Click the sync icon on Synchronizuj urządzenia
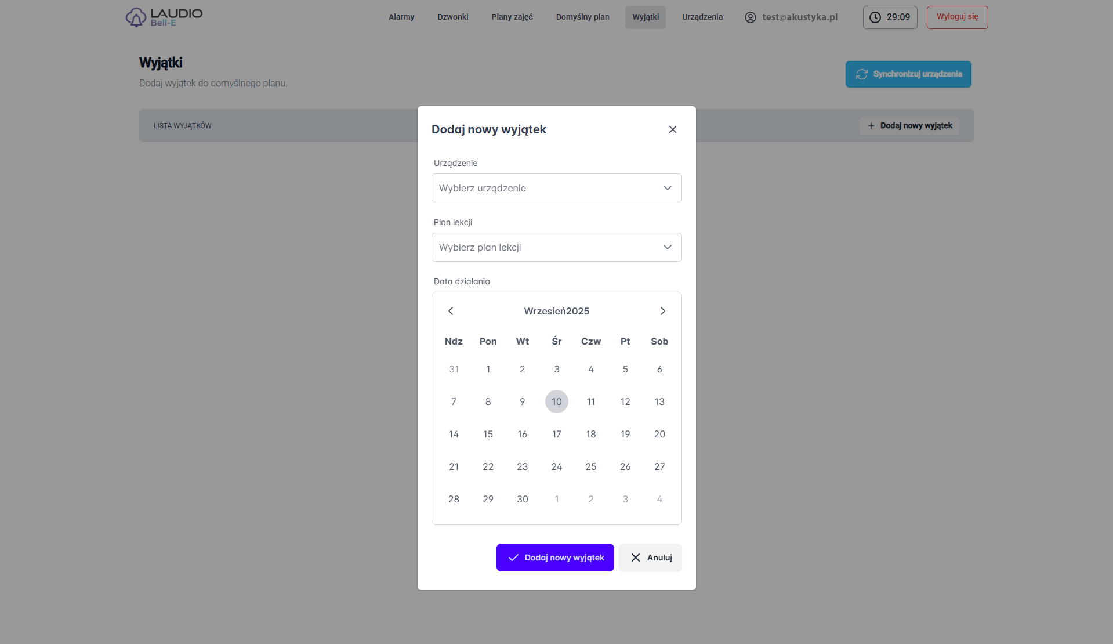The image size is (1113, 644). [x=861, y=74]
